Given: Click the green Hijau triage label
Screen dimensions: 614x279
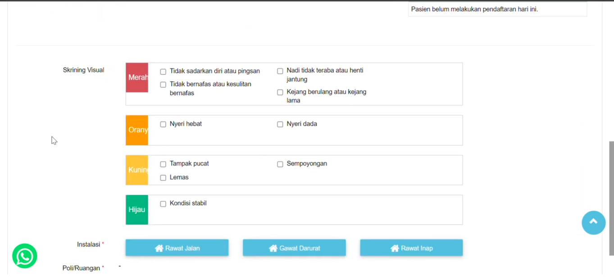Looking at the screenshot, I should click(137, 210).
